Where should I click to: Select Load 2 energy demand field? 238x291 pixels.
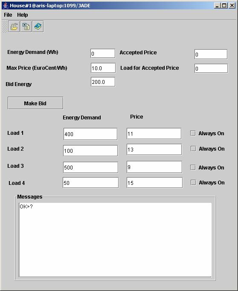pyautogui.click(x=90, y=151)
